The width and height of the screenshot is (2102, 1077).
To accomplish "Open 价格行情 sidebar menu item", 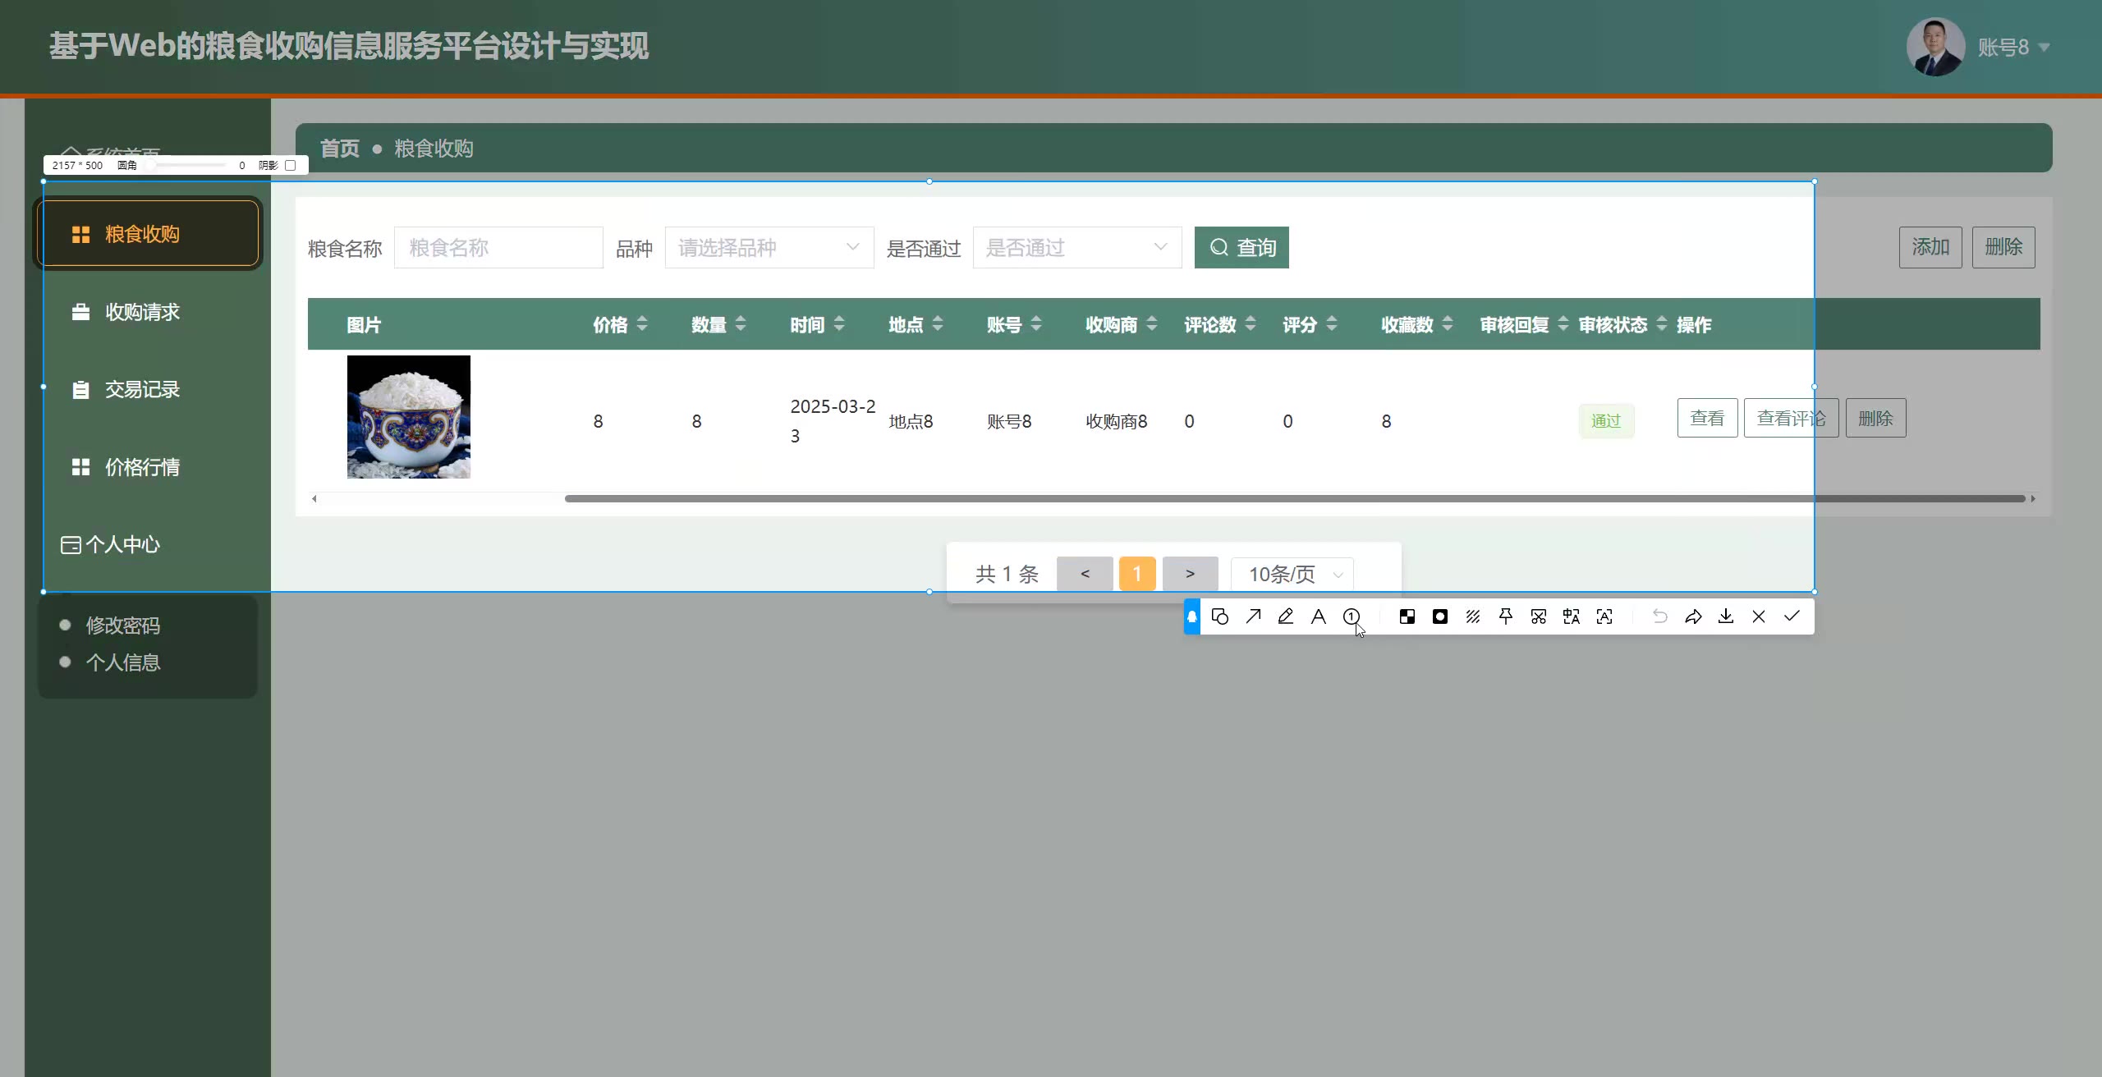I will pyautogui.click(x=142, y=467).
